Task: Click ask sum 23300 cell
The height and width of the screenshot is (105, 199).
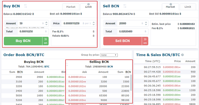Action: pos(125,86)
